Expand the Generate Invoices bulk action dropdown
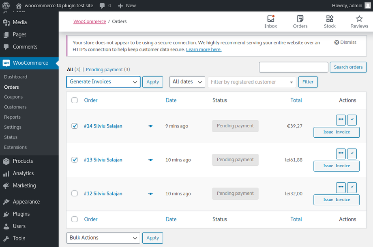The height and width of the screenshot is (247, 373). click(103, 82)
